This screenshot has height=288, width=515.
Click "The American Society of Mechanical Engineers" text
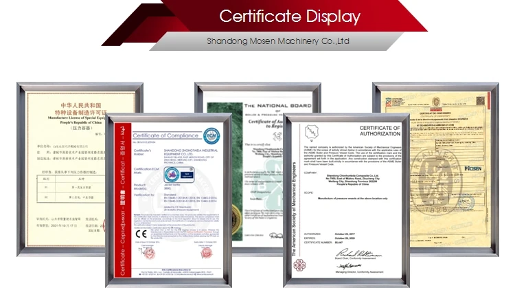point(294,209)
